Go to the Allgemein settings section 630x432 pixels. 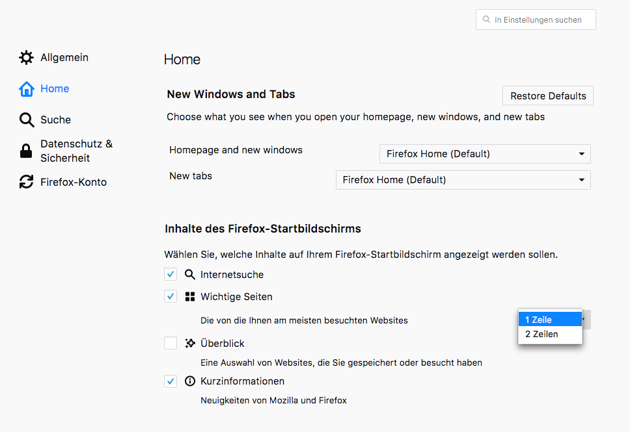coord(64,58)
